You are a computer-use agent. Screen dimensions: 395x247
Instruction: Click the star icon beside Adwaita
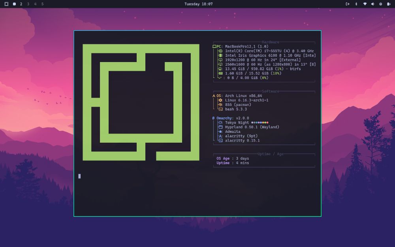220,132
